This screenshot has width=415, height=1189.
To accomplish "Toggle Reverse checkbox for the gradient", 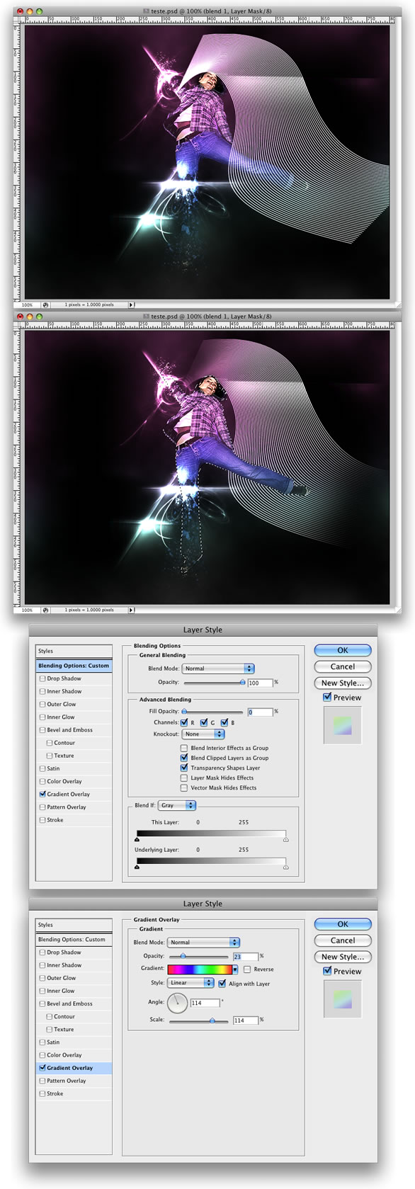I will tap(246, 969).
